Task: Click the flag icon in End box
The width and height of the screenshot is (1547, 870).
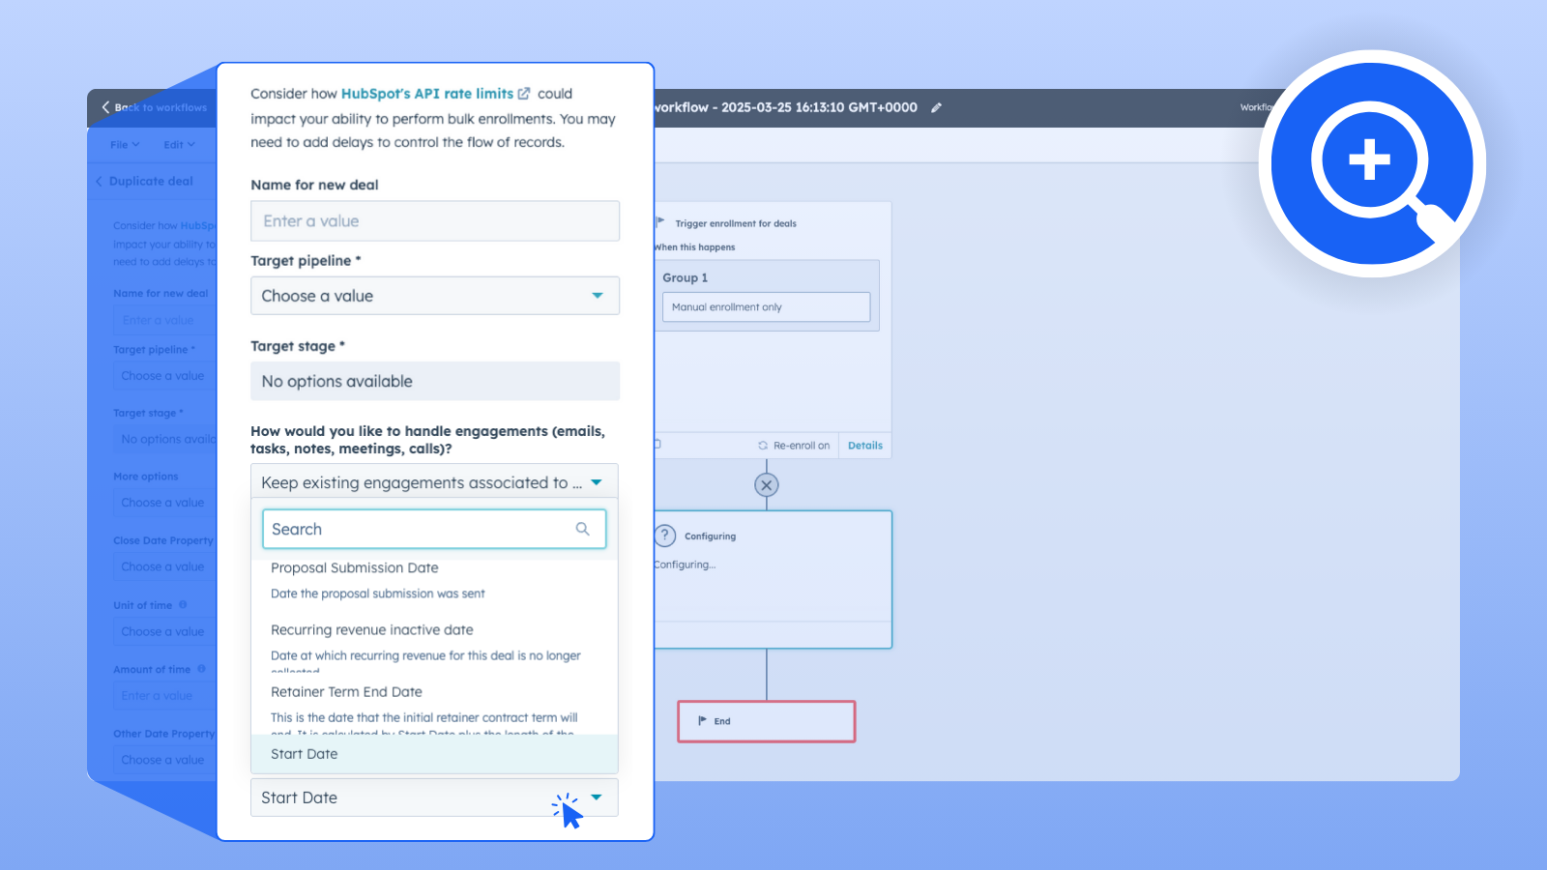Action: [x=703, y=721]
